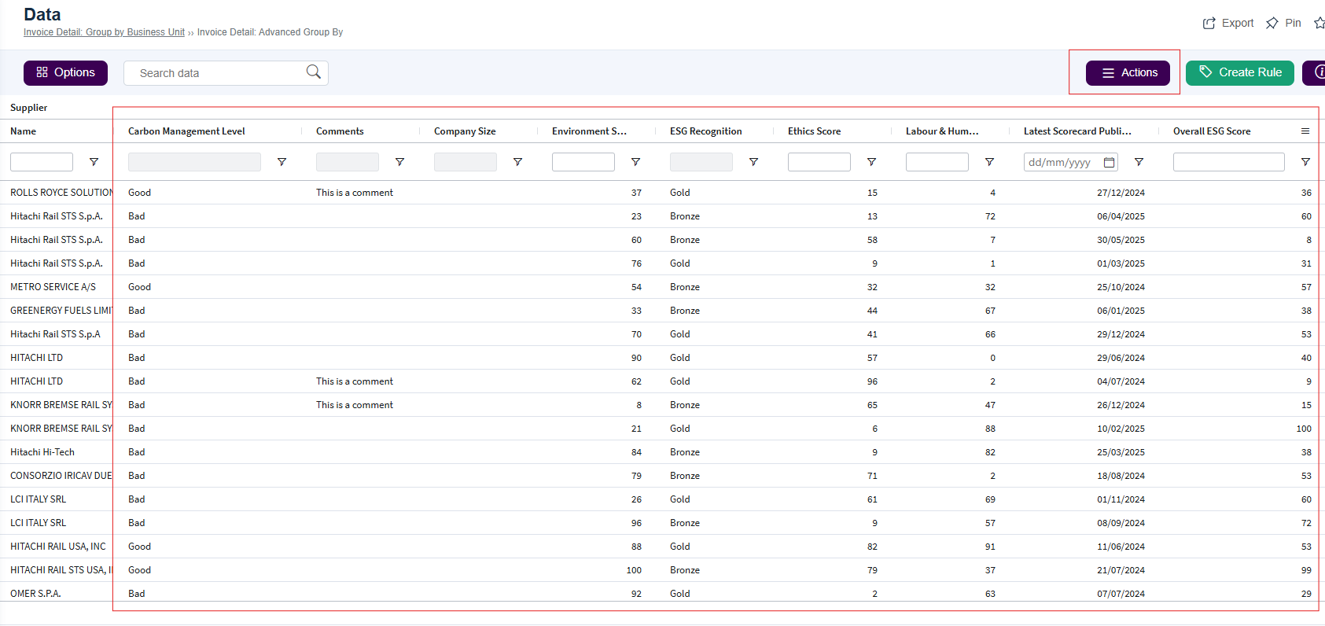Sort by Name column header
The width and height of the screenshot is (1325, 626).
pos(24,131)
